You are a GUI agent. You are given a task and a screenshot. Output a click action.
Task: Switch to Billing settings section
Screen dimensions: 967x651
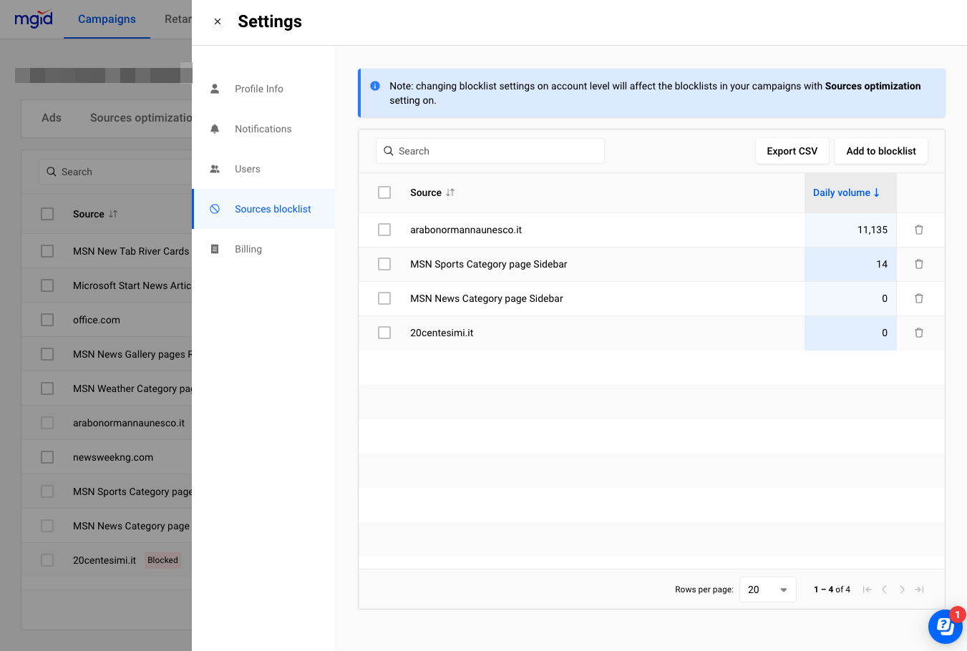click(x=248, y=249)
